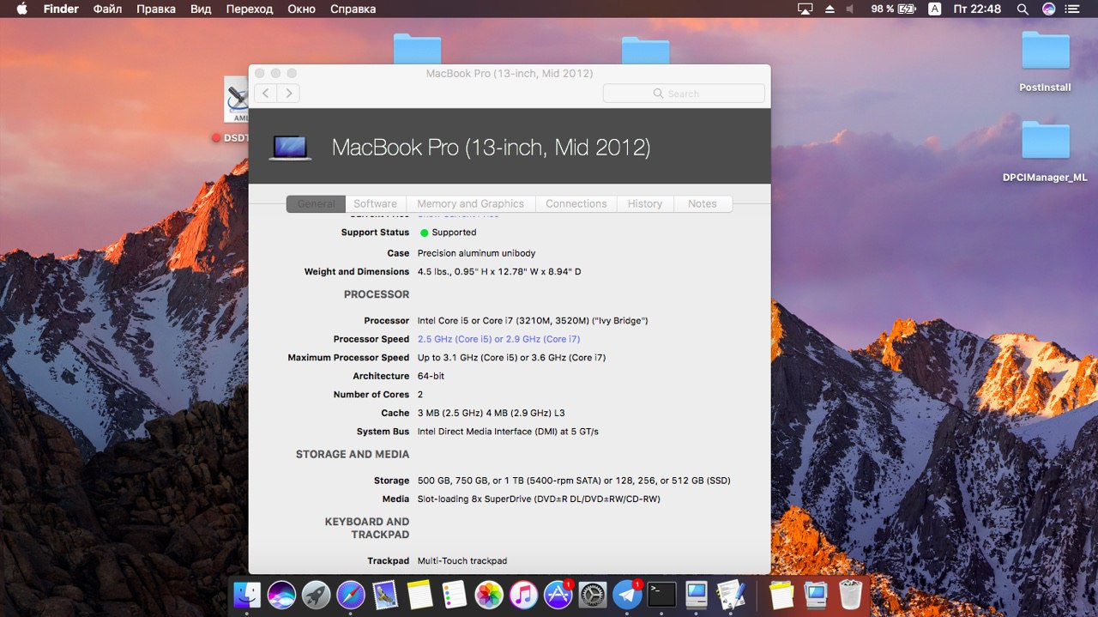Image resolution: width=1098 pixels, height=617 pixels.
Task: Switch to the Notes tab
Action: pos(703,203)
